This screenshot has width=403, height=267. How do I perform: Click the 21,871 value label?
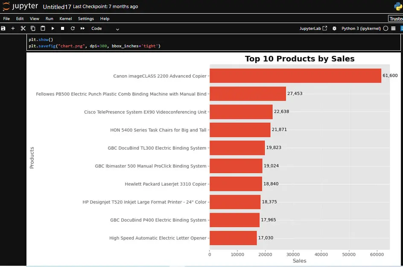pos(279,129)
